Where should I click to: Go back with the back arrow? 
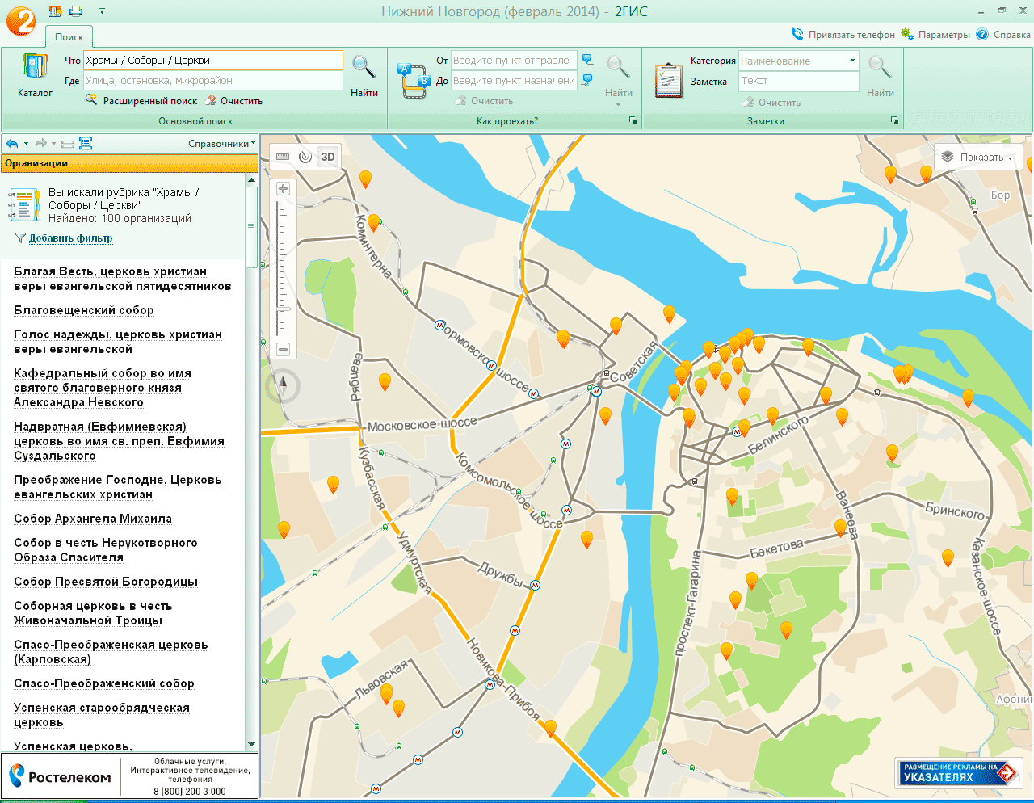12,144
